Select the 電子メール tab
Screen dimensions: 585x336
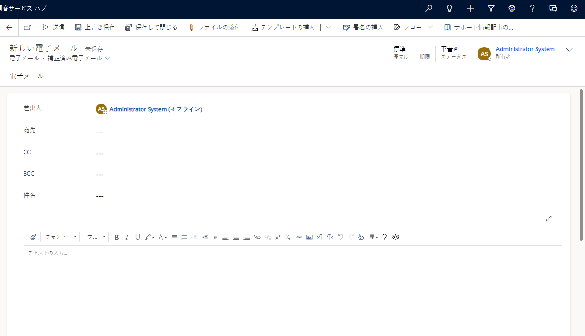(x=27, y=76)
